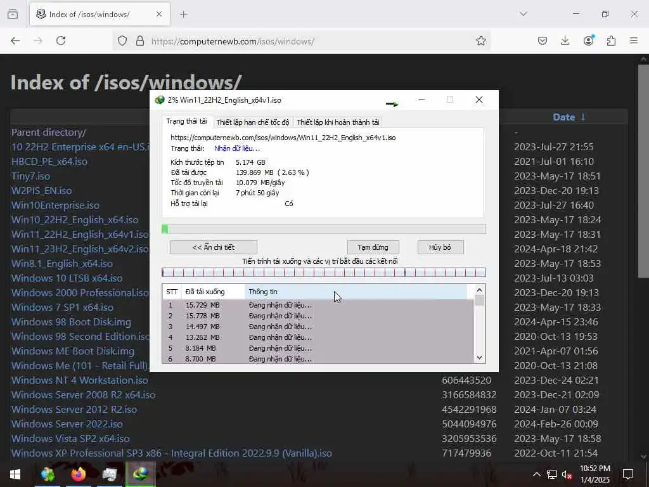The height and width of the screenshot is (487, 649).
Task: Switch to Trạng thái tải tab
Action: (187, 121)
